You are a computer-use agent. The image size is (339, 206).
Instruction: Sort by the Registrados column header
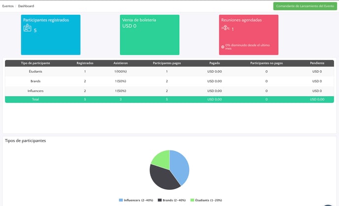85,63
